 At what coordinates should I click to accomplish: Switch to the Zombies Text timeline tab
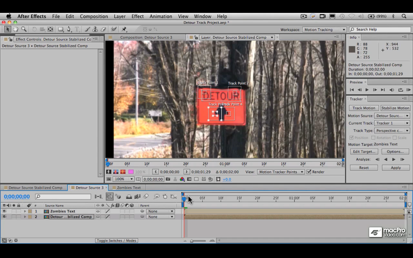129,188
